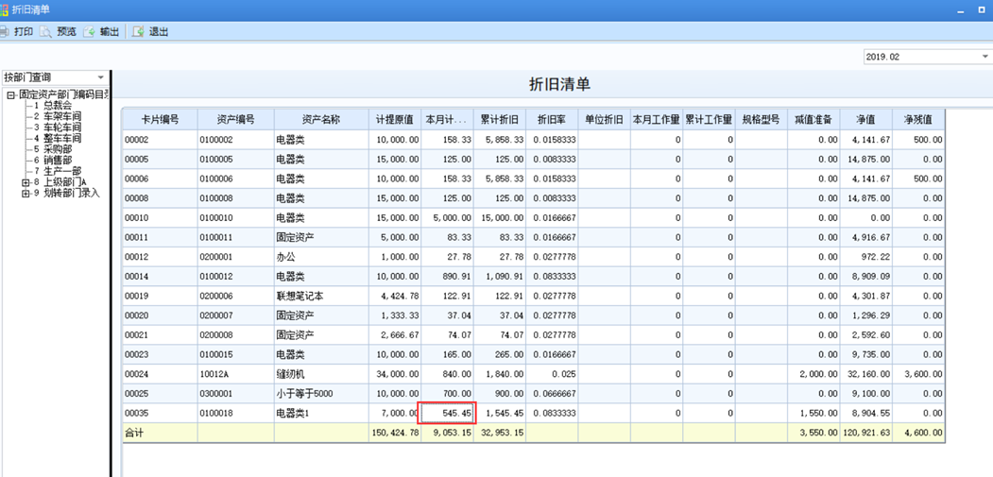
Task: Click the 资产编号 column header
Action: click(x=235, y=119)
